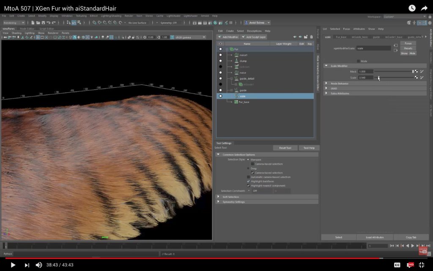Click the paint brush icon on the Scale row
Screen dimensions: 433x271
click(422, 77)
